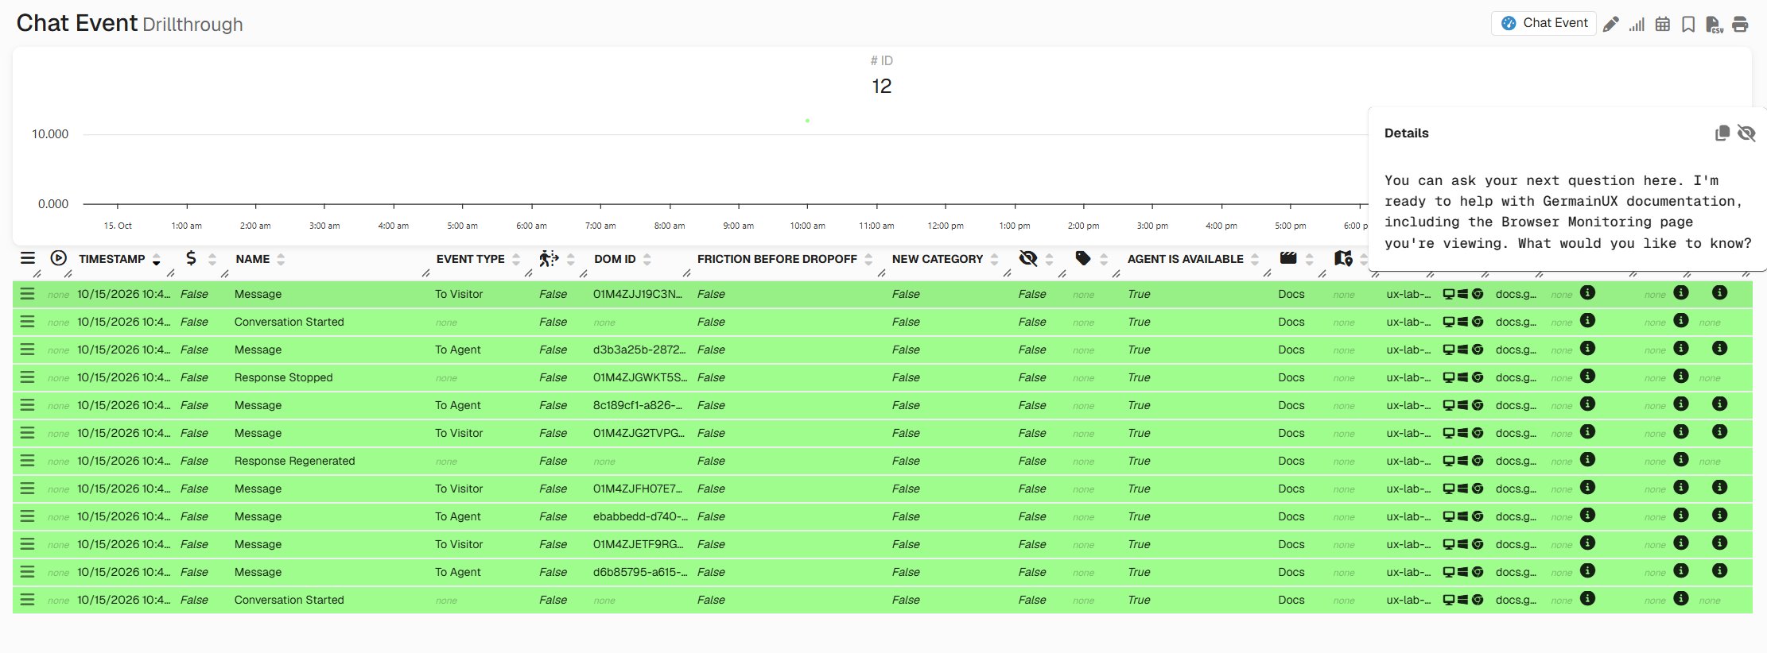Click DOM ID cell starting with d3b3a25b-2872

(x=639, y=350)
